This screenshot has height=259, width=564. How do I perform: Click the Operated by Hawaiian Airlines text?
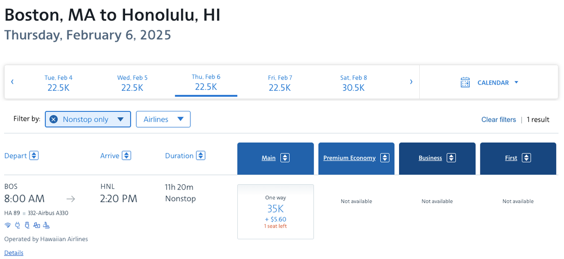click(46, 239)
